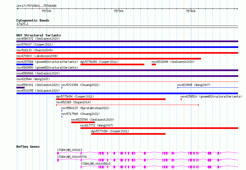Click the ITGB4|NM_000213 transcript label
Viewport: 246px width, 170px height.
coord(69,150)
